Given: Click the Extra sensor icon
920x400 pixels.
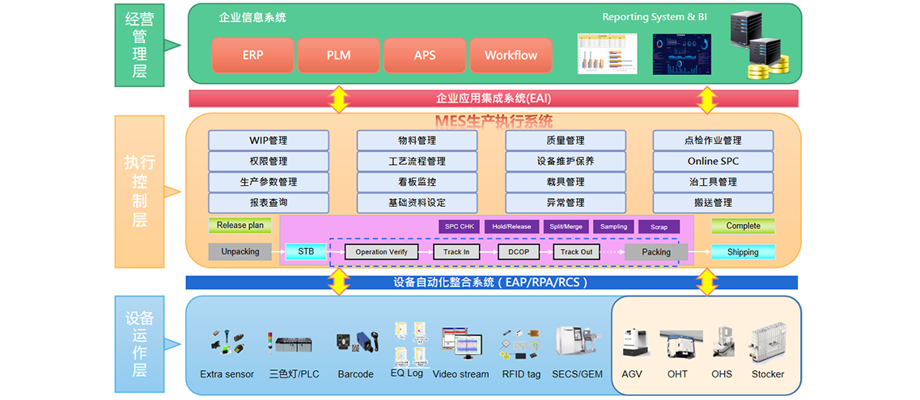Looking at the screenshot, I should coord(227,343).
